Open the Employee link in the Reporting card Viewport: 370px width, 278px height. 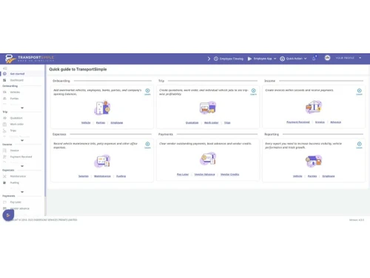point(329,176)
